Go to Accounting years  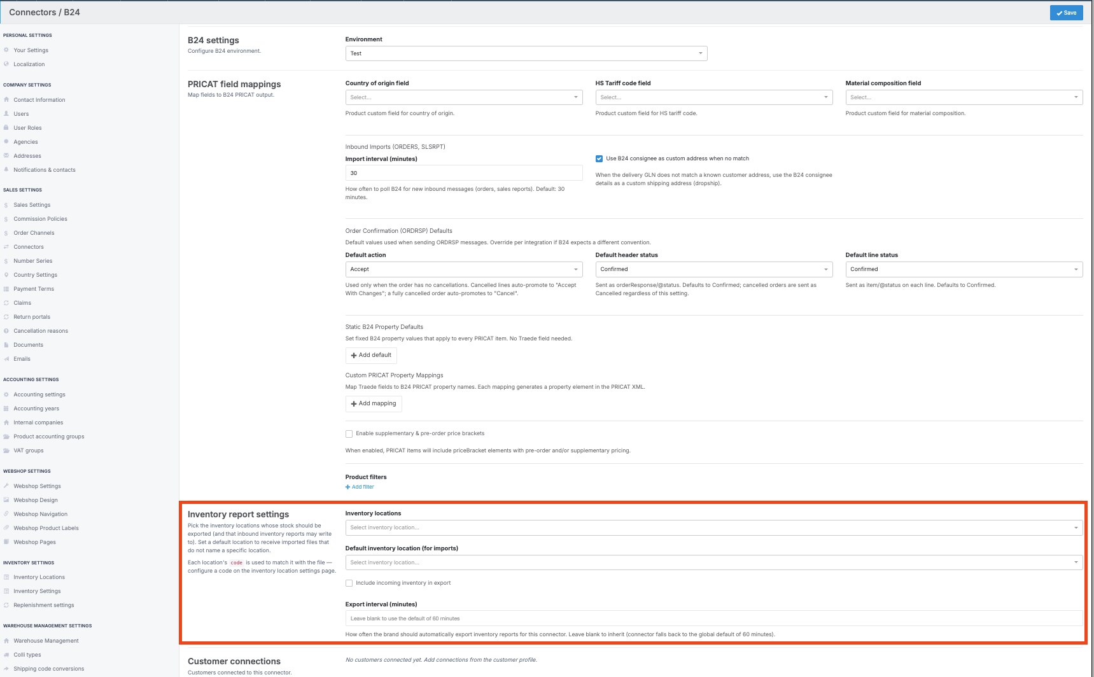click(x=36, y=408)
